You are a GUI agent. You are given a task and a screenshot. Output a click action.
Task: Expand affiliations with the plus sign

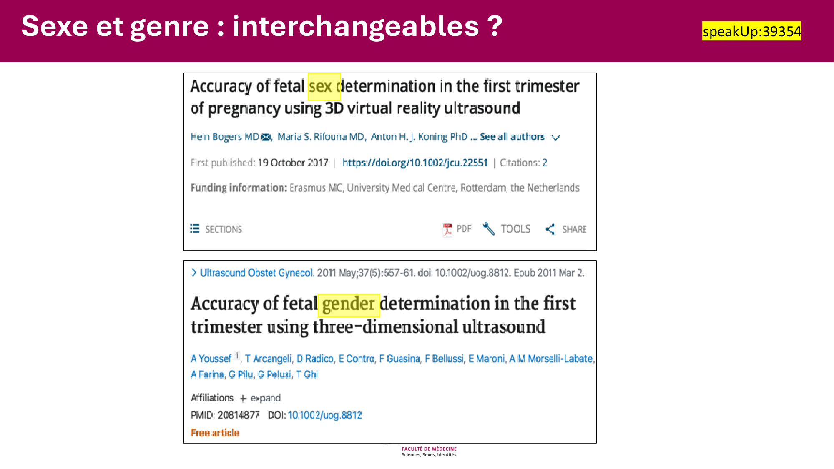[x=243, y=398]
